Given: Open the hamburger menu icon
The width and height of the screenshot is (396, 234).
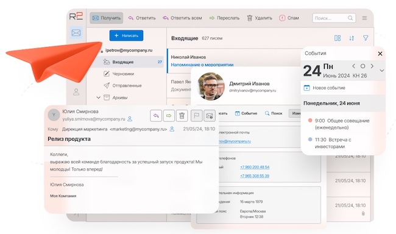Looking at the screenshot, I should (364, 18).
